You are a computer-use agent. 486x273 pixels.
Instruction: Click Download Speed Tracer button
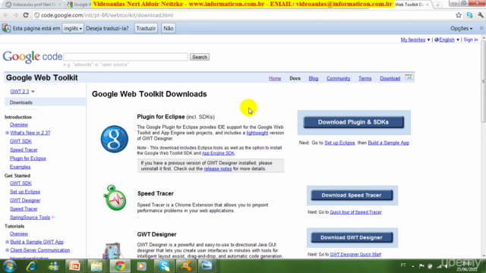click(352, 196)
